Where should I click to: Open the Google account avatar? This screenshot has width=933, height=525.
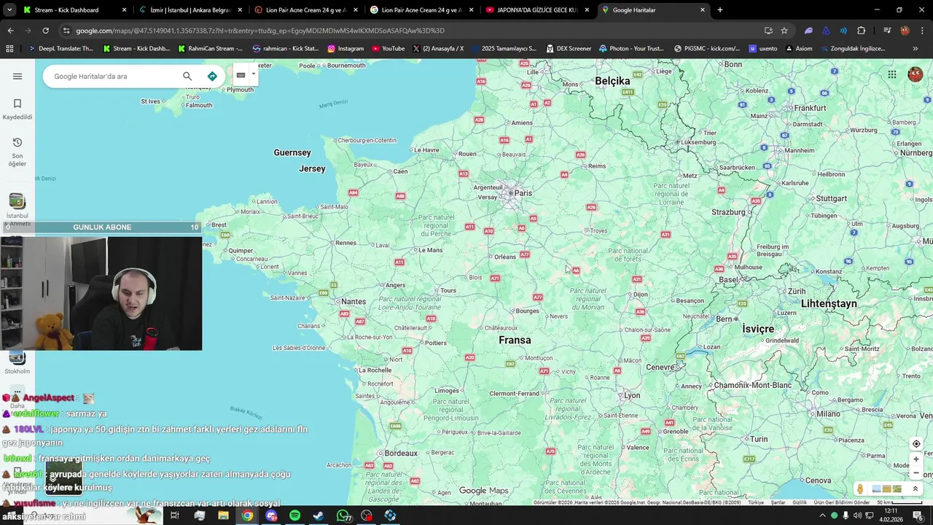pyautogui.click(x=916, y=74)
